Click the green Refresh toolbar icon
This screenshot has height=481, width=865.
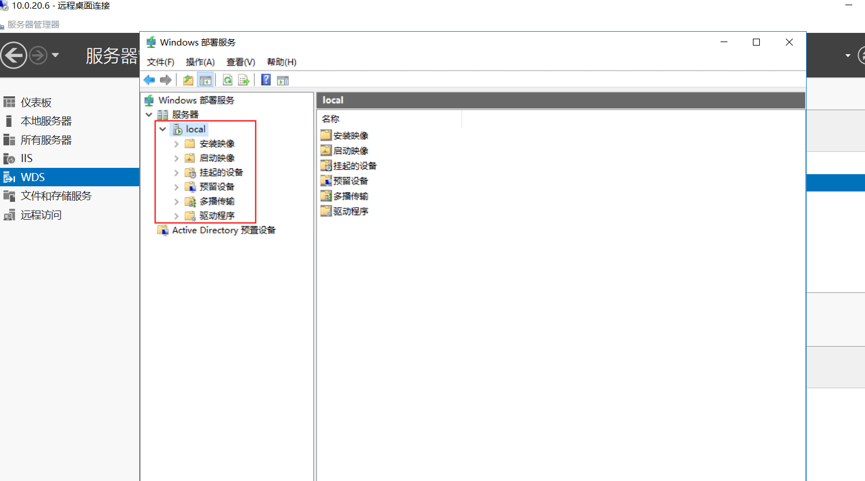click(x=228, y=80)
